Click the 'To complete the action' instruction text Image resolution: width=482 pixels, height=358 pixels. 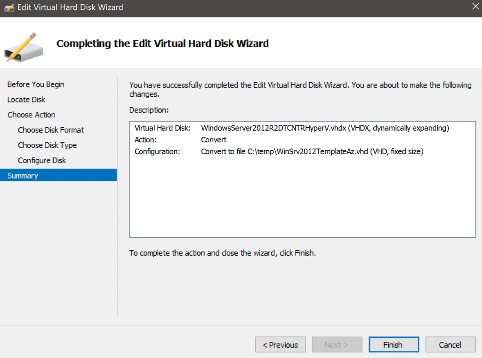[223, 253]
